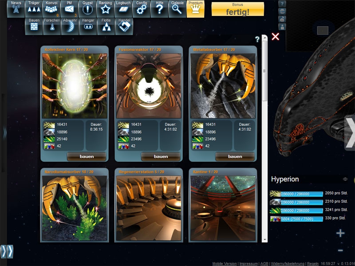
Task: Click the Narodiumabsorber 18 / 20 title
Action: point(69,172)
